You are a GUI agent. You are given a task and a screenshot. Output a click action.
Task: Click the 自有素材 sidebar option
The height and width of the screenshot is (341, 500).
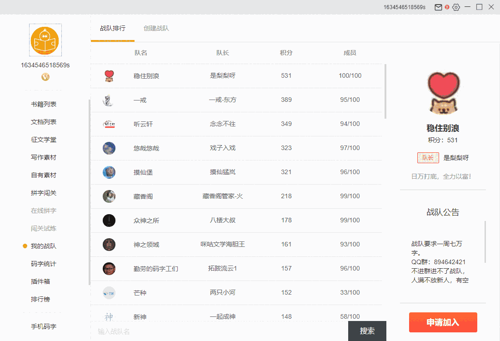coord(43,175)
